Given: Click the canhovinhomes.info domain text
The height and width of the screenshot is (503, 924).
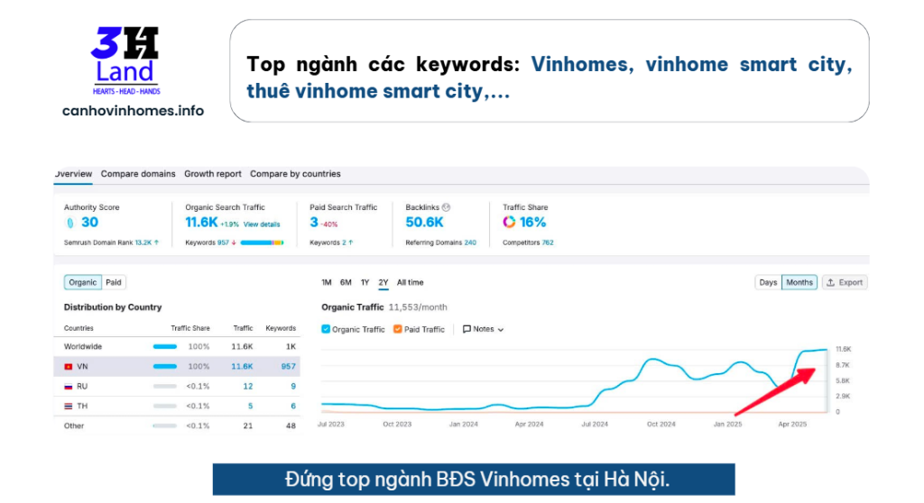Looking at the screenshot, I should pyautogui.click(x=134, y=111).
